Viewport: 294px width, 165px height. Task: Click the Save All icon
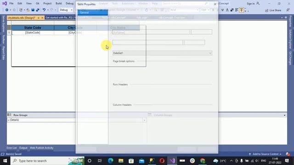[x=38, y=10]
